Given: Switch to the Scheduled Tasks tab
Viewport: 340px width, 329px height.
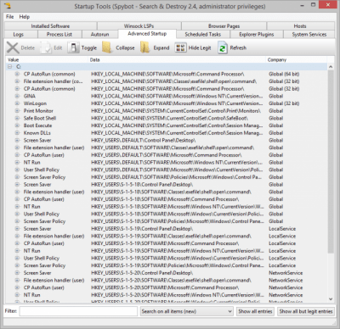Looking at the screenshot, I should [203, 34].
